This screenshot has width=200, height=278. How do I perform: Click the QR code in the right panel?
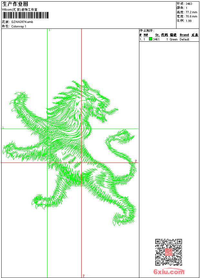169,252
